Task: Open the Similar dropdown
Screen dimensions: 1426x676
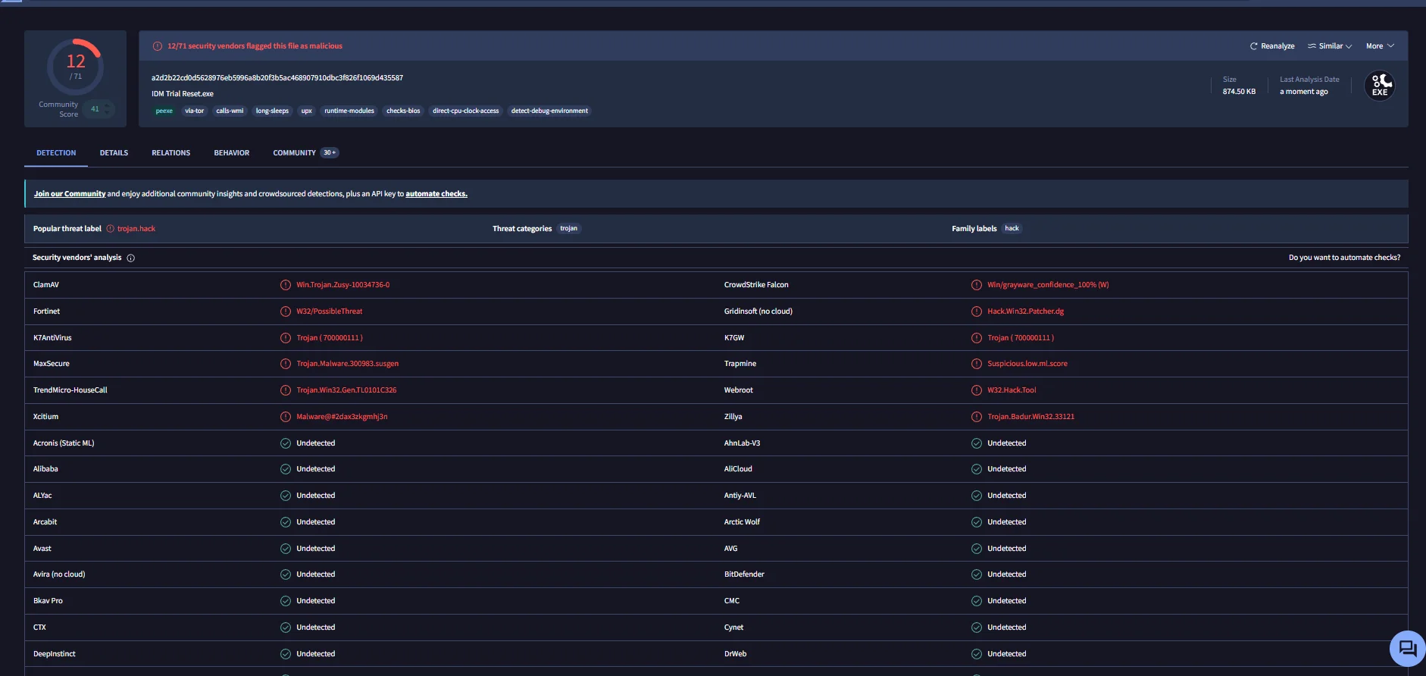Action: click(x=1330, y=46)
